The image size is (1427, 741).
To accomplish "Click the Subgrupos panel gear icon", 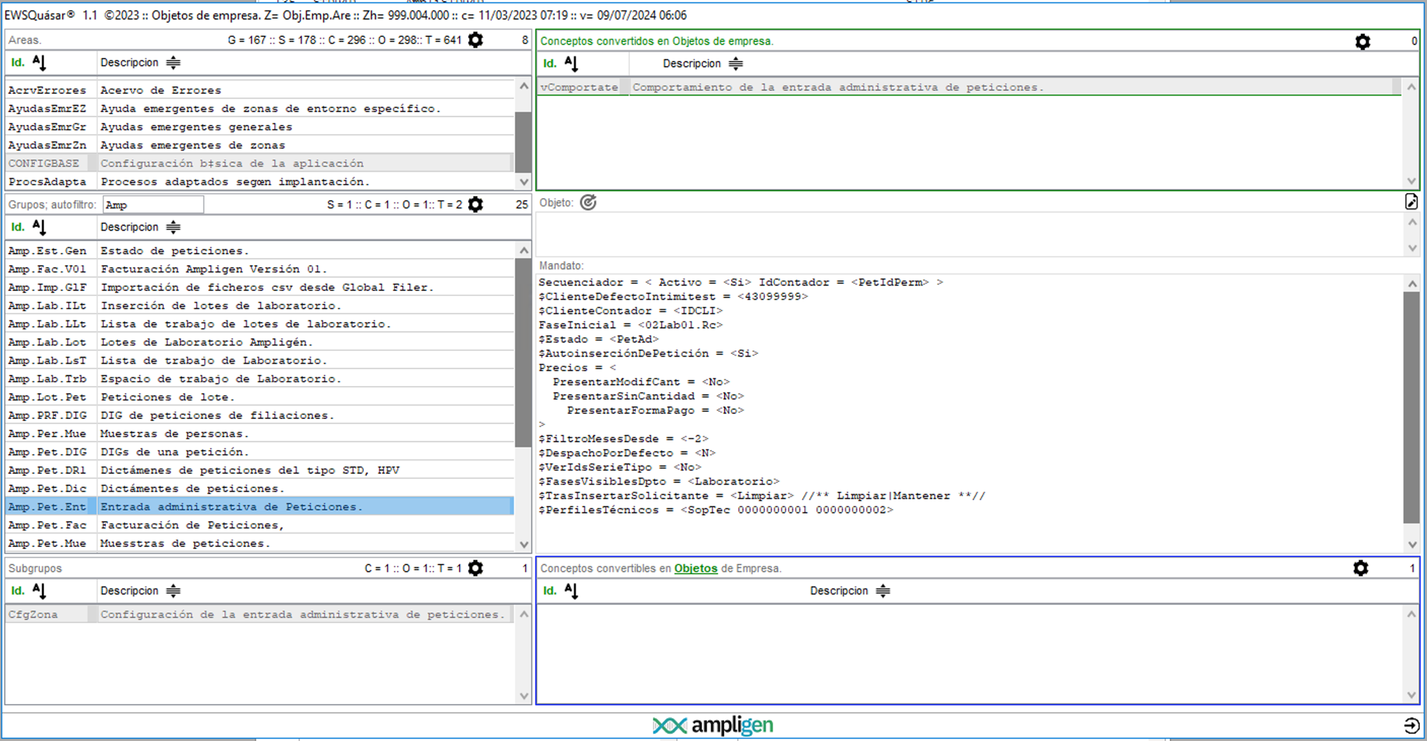I will point(475,568).
